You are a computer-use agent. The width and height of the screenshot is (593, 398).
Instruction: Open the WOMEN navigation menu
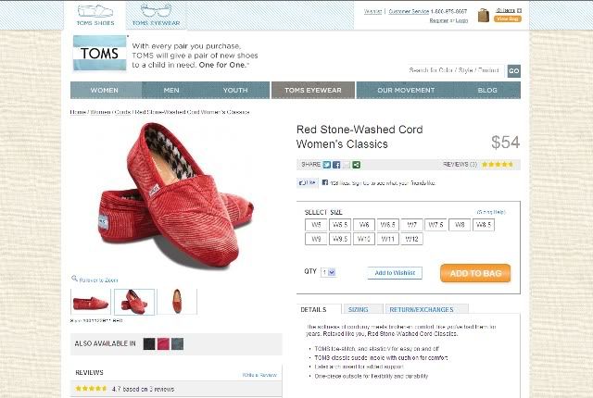click(x=105, y=91)
